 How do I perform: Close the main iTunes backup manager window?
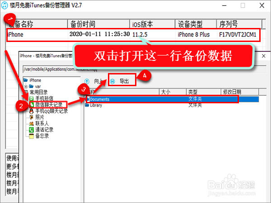coord(262,5)
